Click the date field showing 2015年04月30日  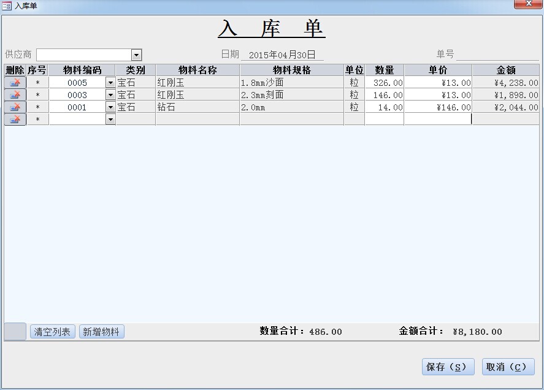click(x=282, y=55)
